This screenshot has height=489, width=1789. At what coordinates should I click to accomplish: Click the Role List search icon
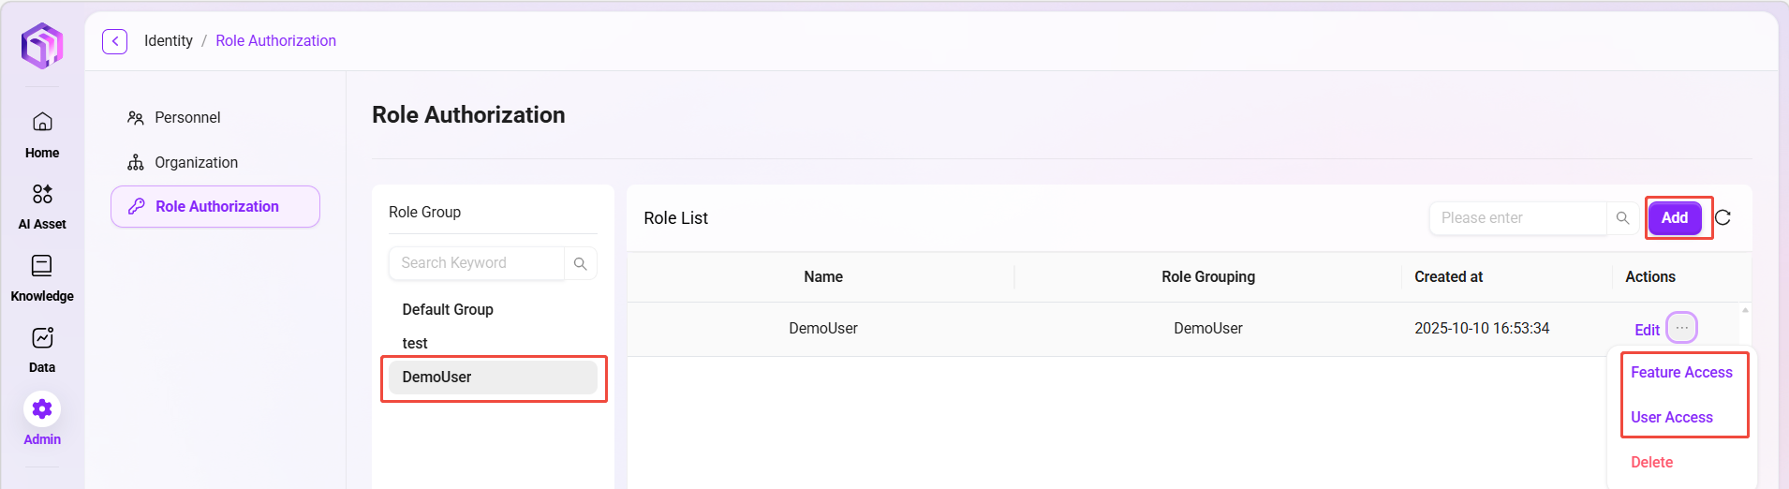[x=1622, y=218]
